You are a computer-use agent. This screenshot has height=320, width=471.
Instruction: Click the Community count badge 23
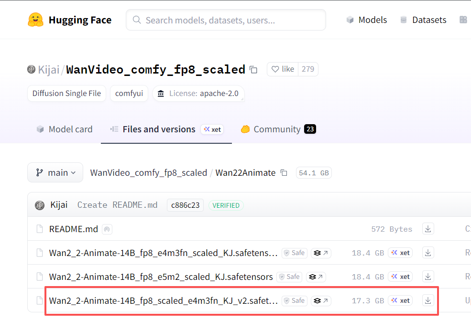point(310,129)
